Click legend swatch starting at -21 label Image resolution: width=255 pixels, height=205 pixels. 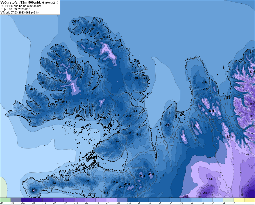pyautogui.click(x=16, y=200)
